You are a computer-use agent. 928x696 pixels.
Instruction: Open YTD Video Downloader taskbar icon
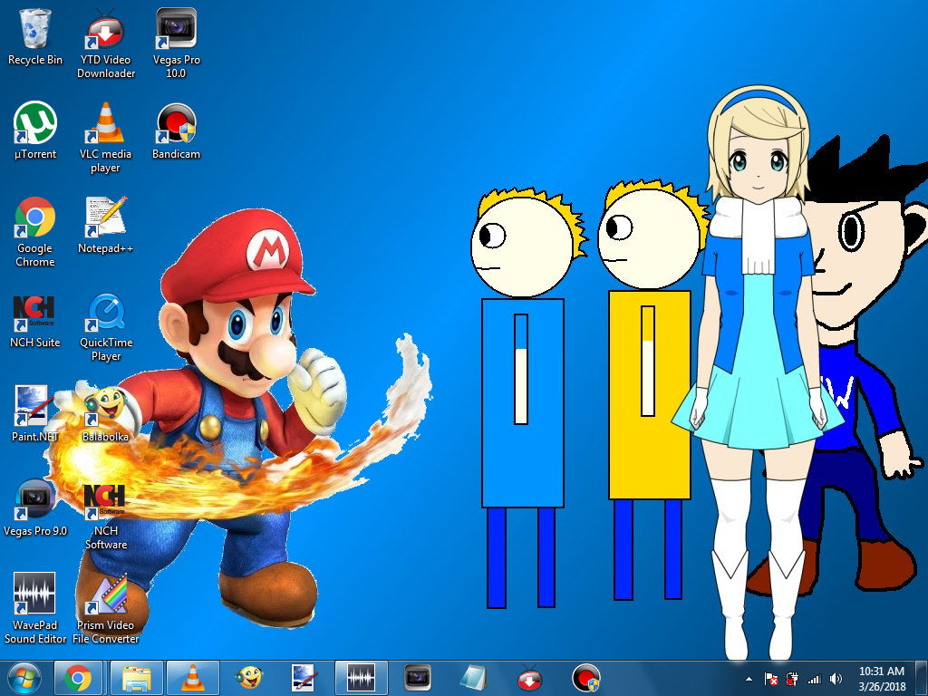tap(529, 678)
